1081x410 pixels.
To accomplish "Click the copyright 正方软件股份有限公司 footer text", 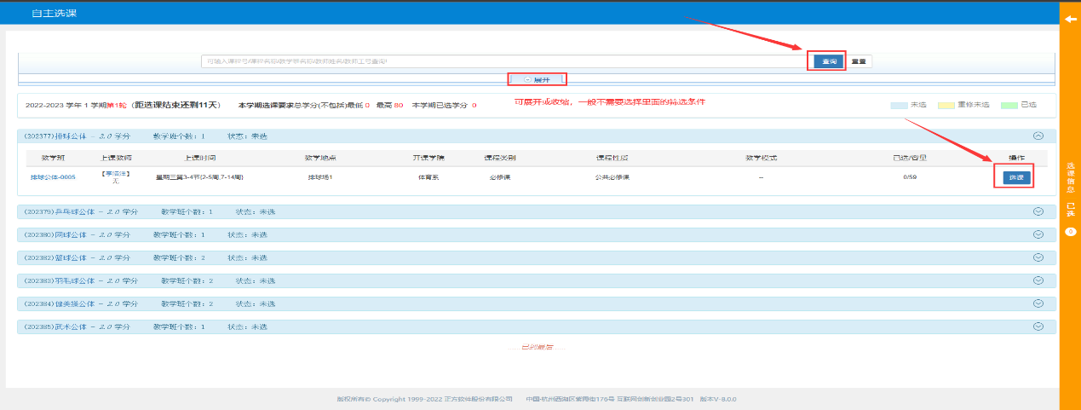I will (x=425, y=399).
